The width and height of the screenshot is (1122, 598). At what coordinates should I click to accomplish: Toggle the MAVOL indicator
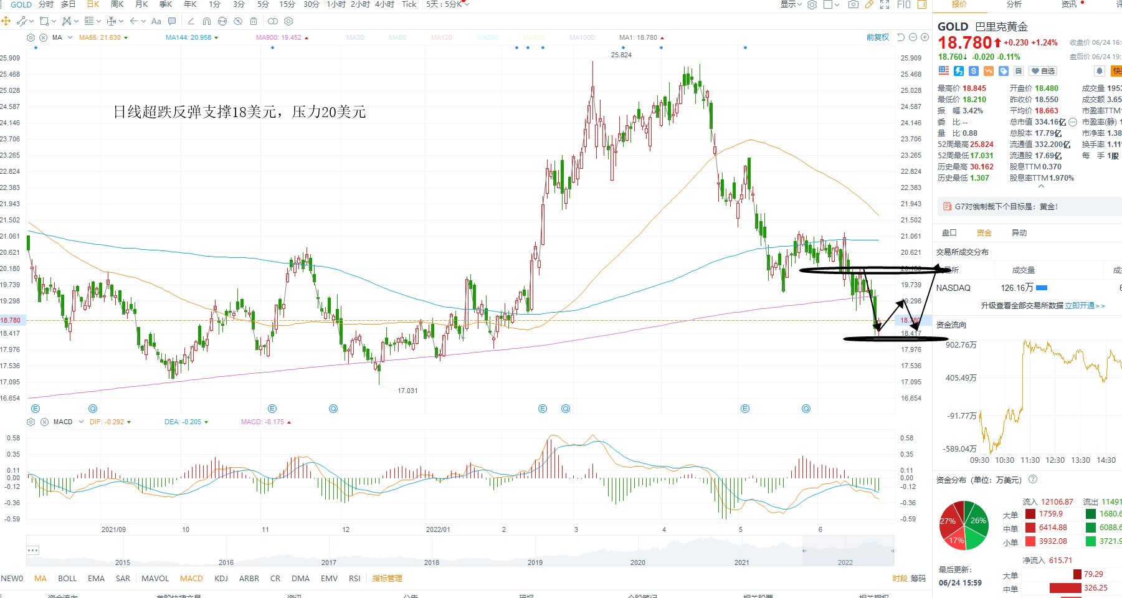tap(155, 579)
